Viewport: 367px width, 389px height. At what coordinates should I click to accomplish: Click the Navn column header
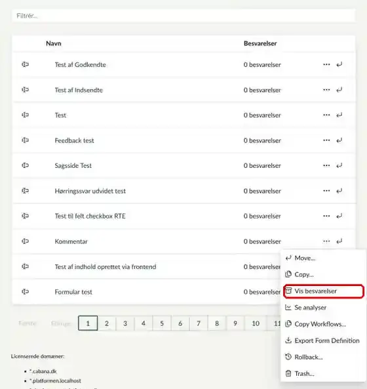54,43
